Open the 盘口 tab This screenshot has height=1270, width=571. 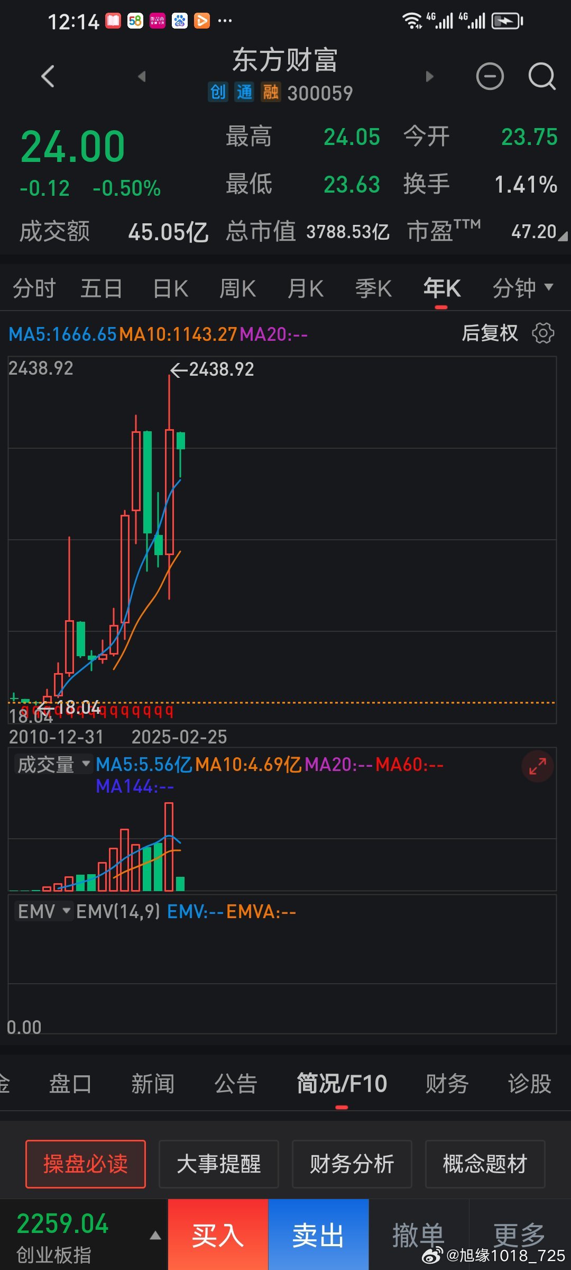[x=70, y=1084]
